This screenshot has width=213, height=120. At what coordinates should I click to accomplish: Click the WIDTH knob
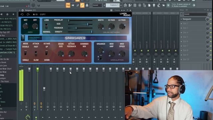coord(101,26)
